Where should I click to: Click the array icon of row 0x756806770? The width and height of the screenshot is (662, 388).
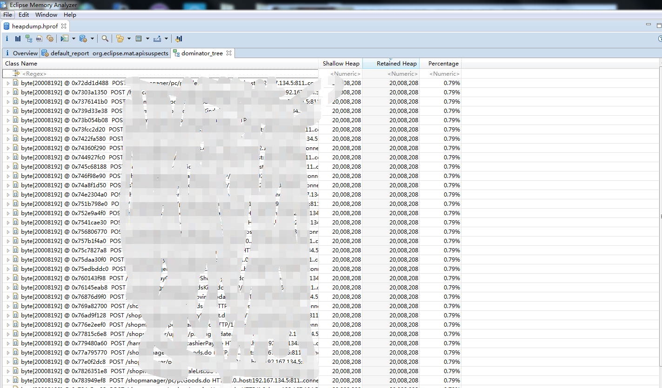point(15,231)
